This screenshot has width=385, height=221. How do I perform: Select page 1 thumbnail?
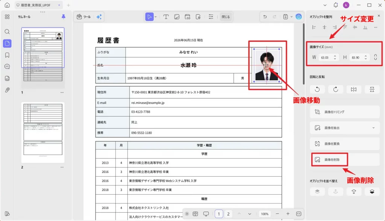(x=43, y=58)
